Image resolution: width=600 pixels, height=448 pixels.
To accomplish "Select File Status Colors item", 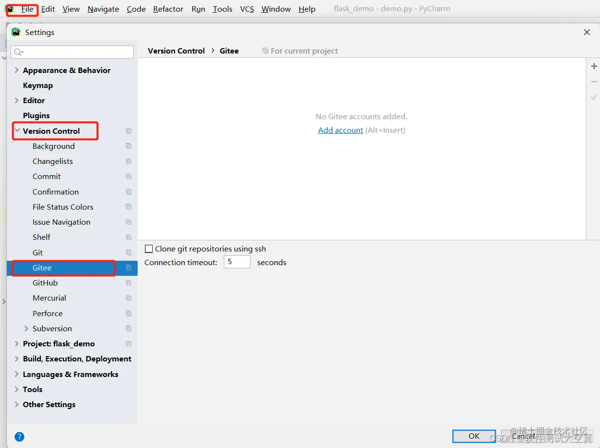I will [63, 207].
